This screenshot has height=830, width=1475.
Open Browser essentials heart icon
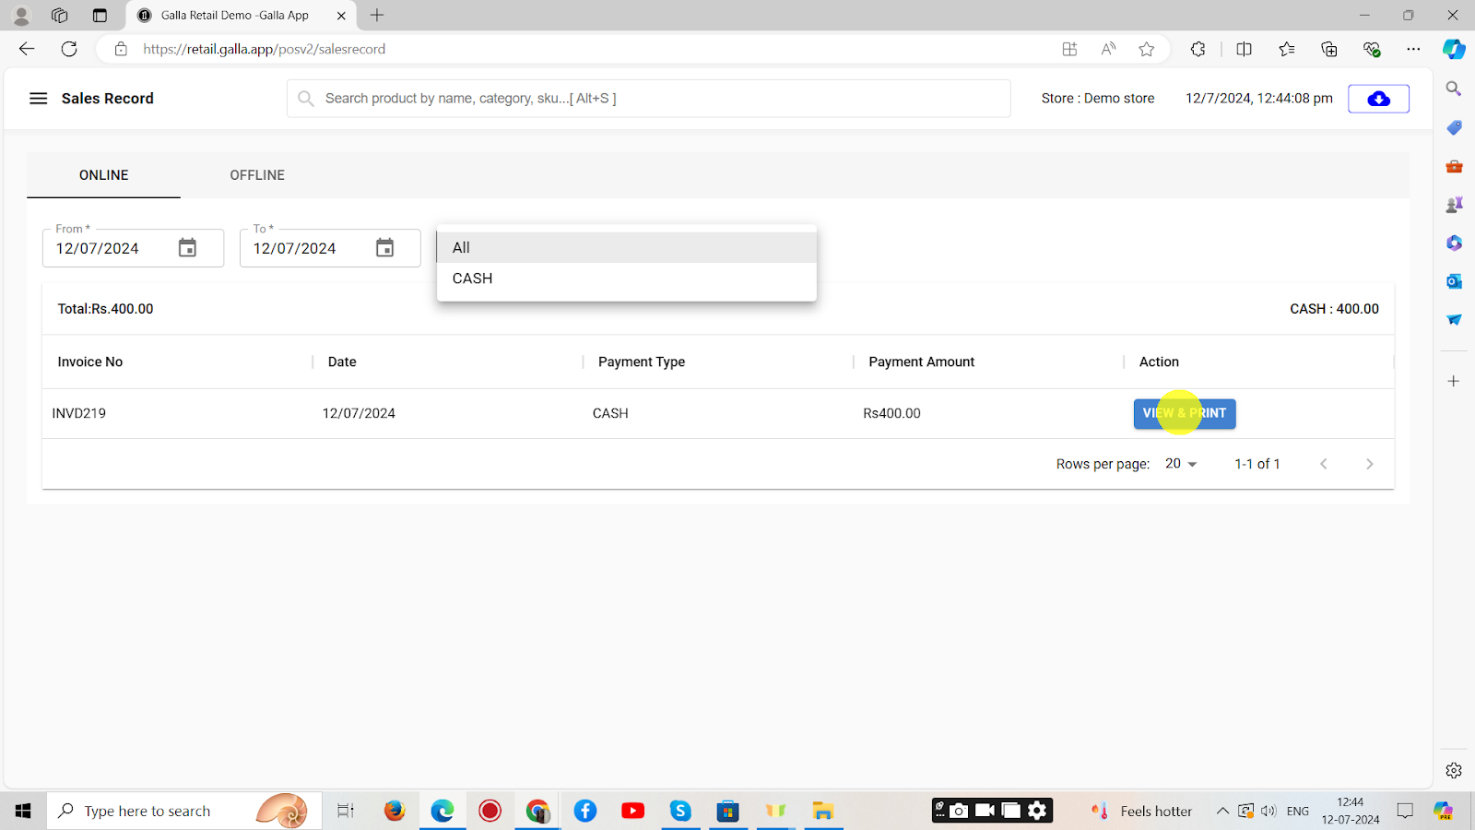click(1372, 49)
